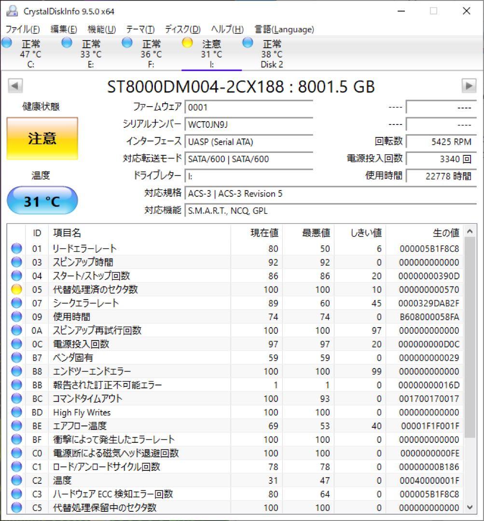Click the blue health icon for drive E:
Screen dimensions: 484x521
pyautogui.click(x=67, y=42)
